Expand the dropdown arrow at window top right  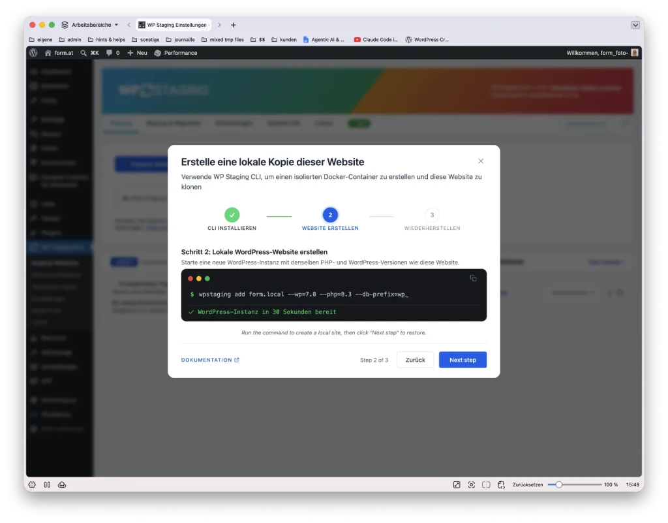tap(635, 25)
